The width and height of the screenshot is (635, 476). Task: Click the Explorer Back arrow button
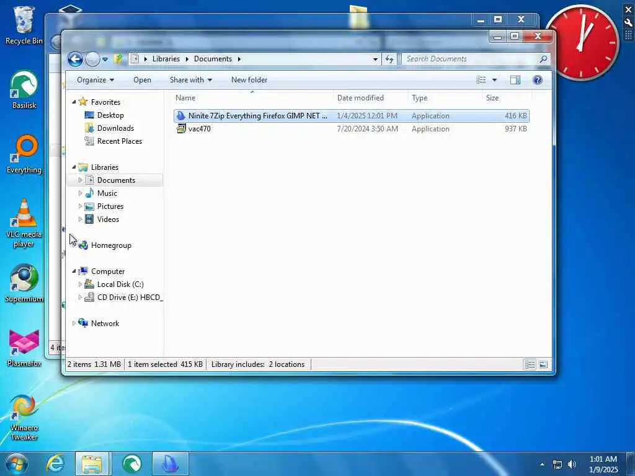coord(75,59)
